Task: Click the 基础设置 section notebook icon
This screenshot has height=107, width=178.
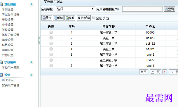Action: (x=1, y=4)
